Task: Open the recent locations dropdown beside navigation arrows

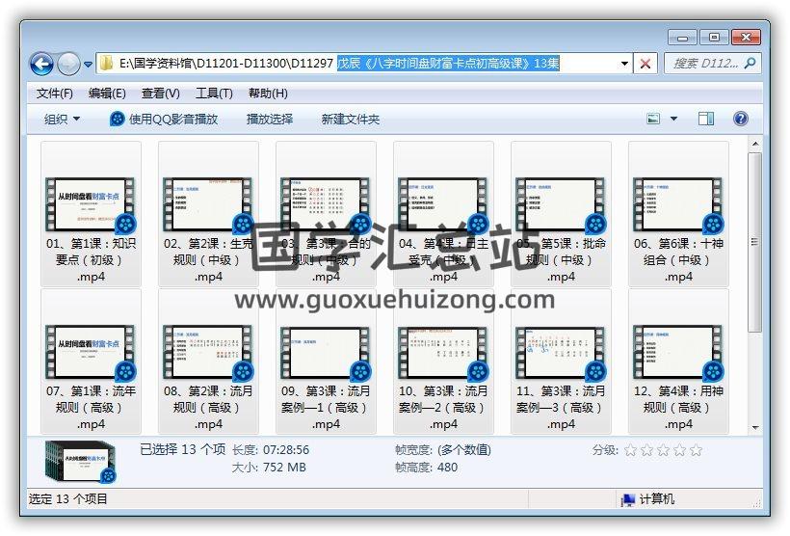Action: click(x=89, y=65)
